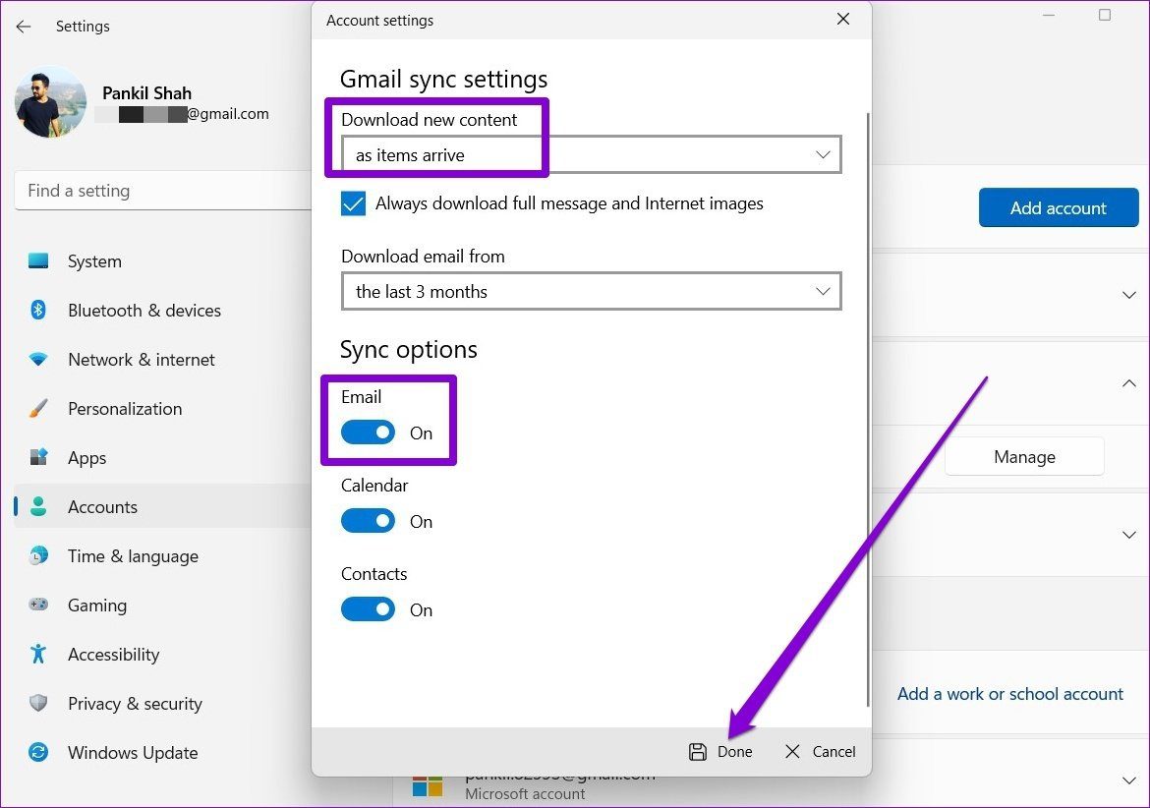Screen dimensions: 1150x808
Task: Click the System monitor icon
Action: click(38, 261)
